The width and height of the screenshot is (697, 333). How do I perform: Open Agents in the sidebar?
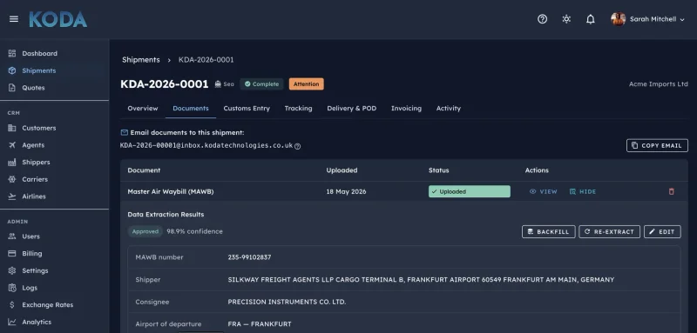[33, 145]
